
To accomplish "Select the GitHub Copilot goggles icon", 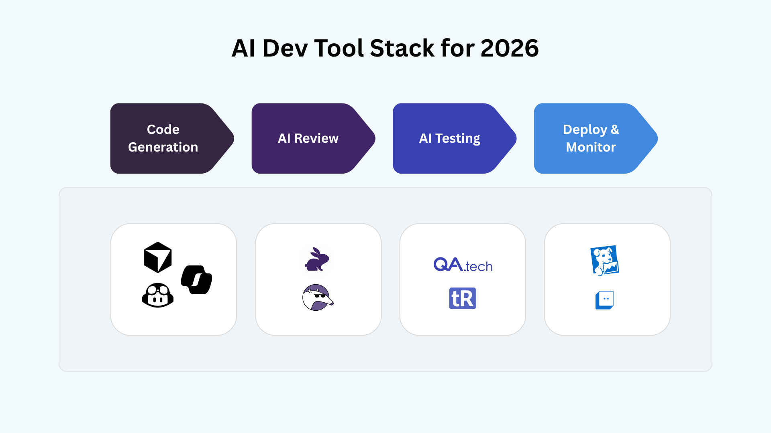I will 158,295.
